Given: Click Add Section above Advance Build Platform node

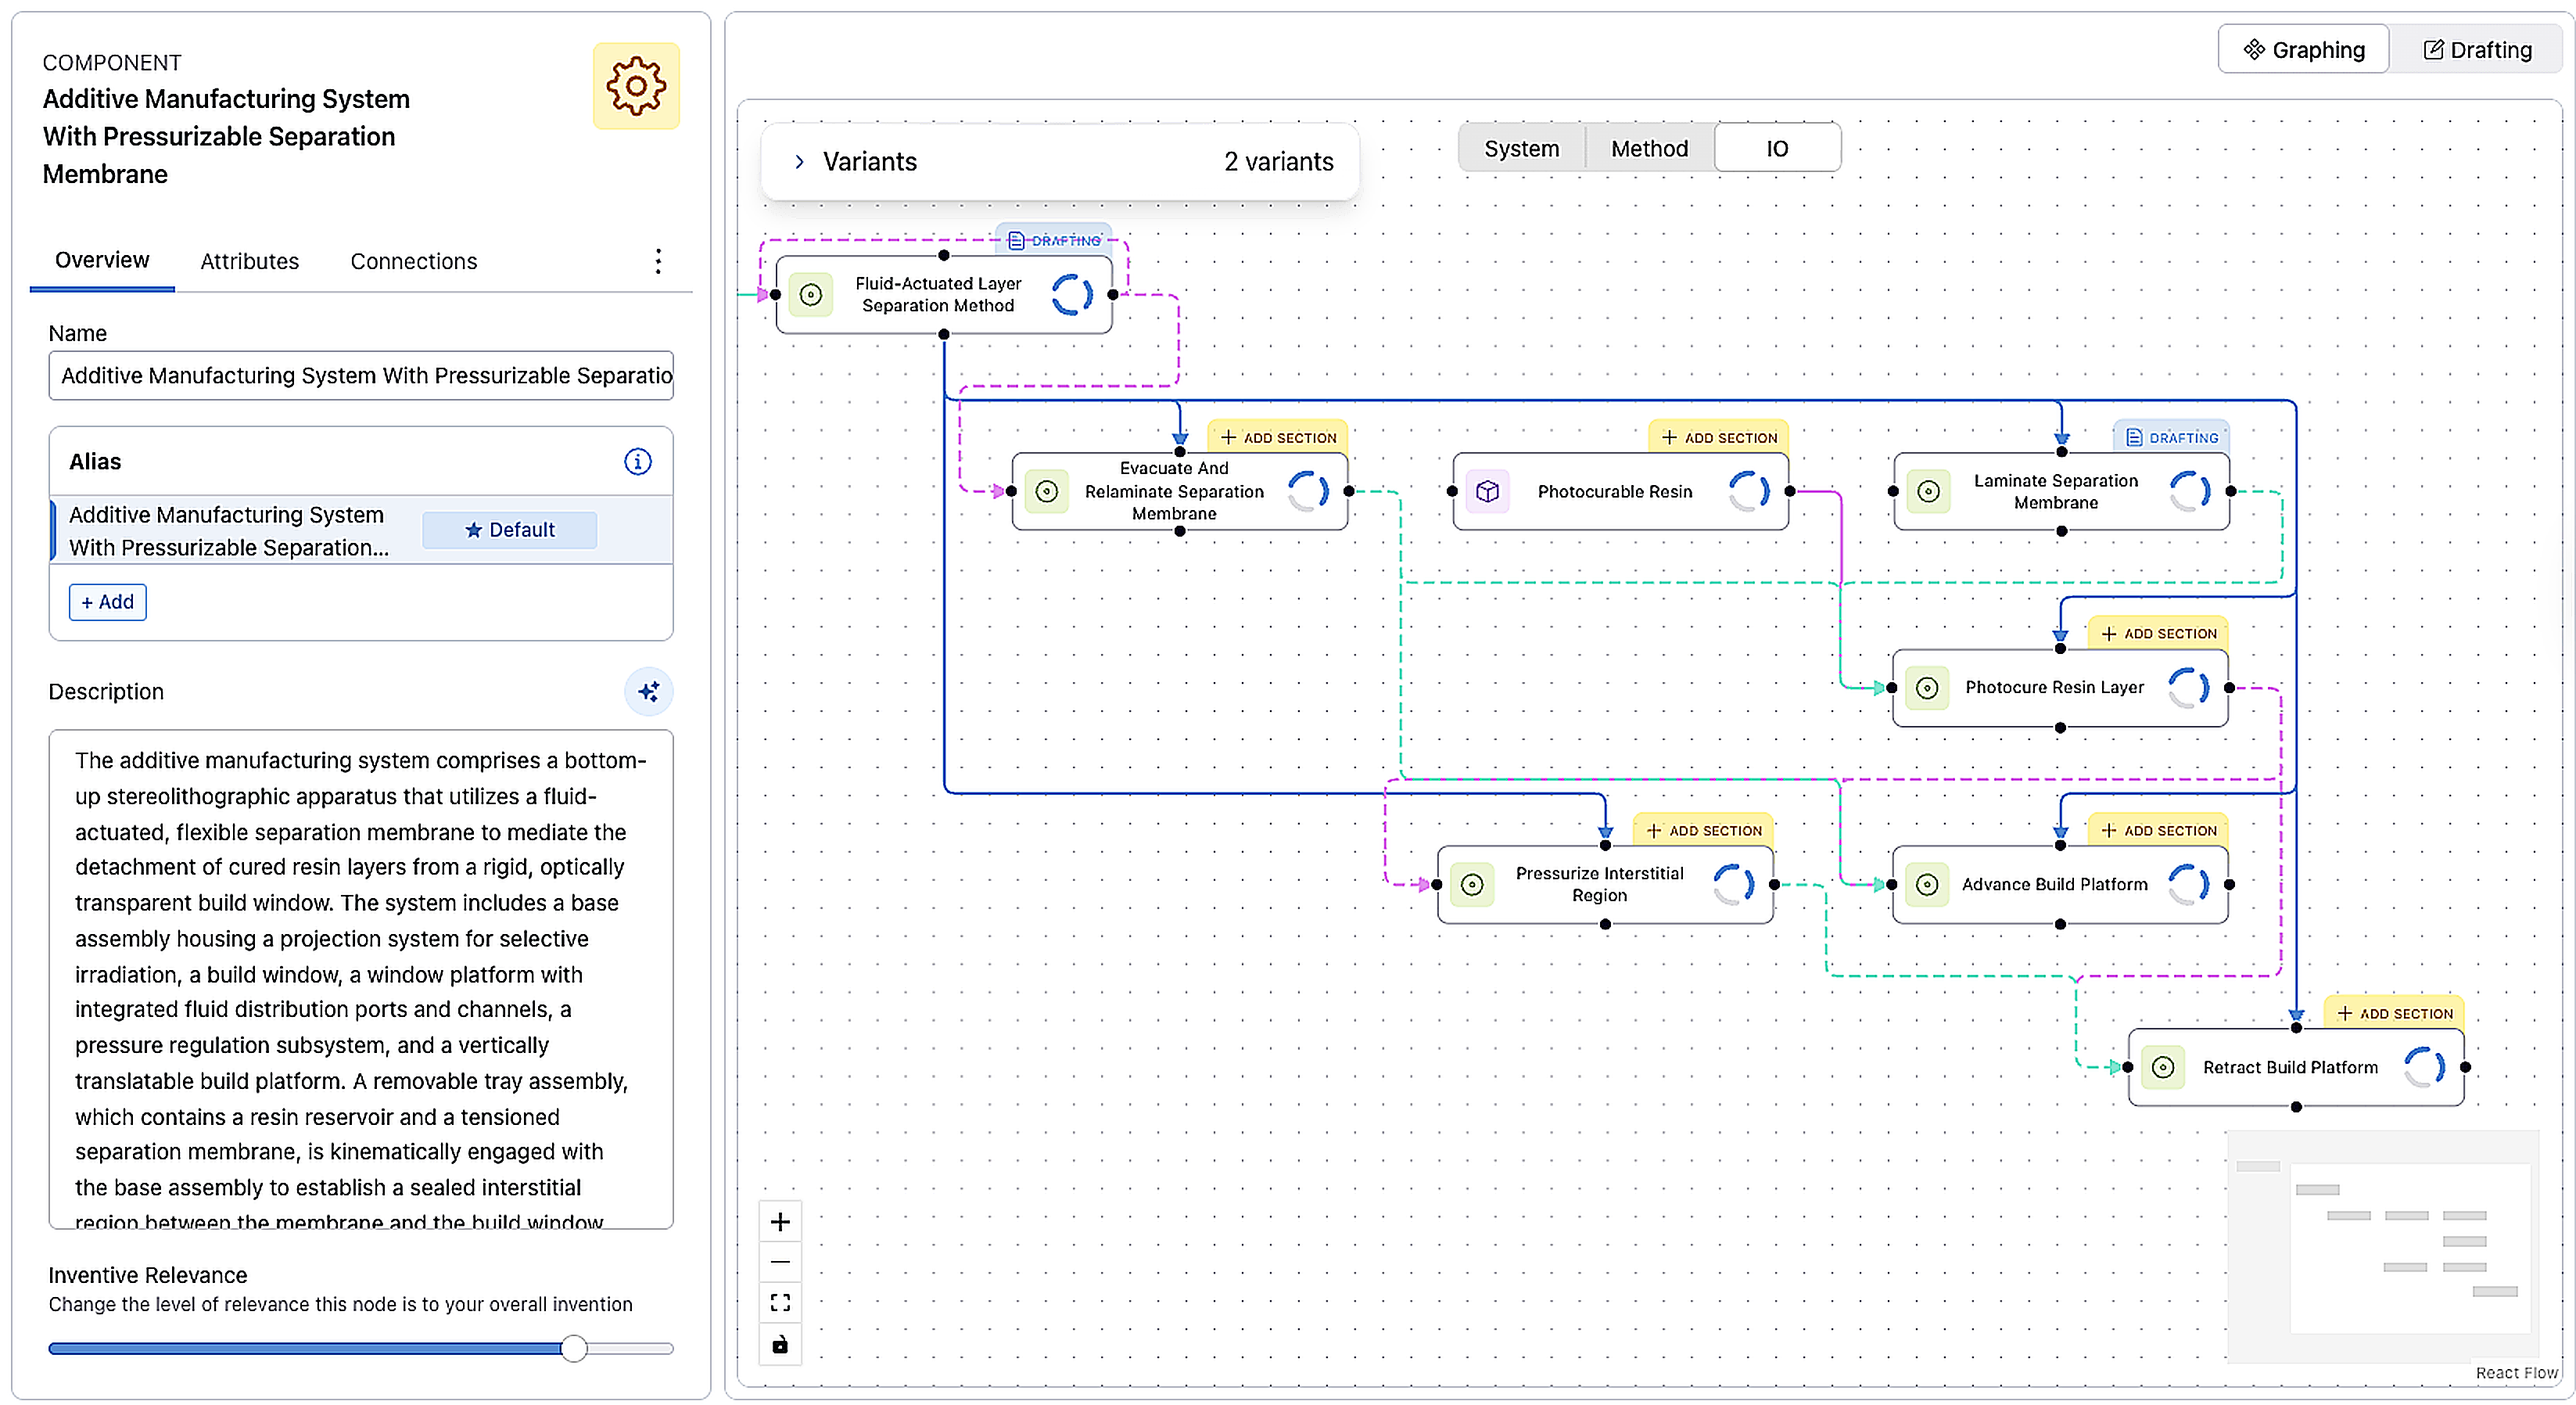Looking at the screenshot, I should [x=2158, y=831].
